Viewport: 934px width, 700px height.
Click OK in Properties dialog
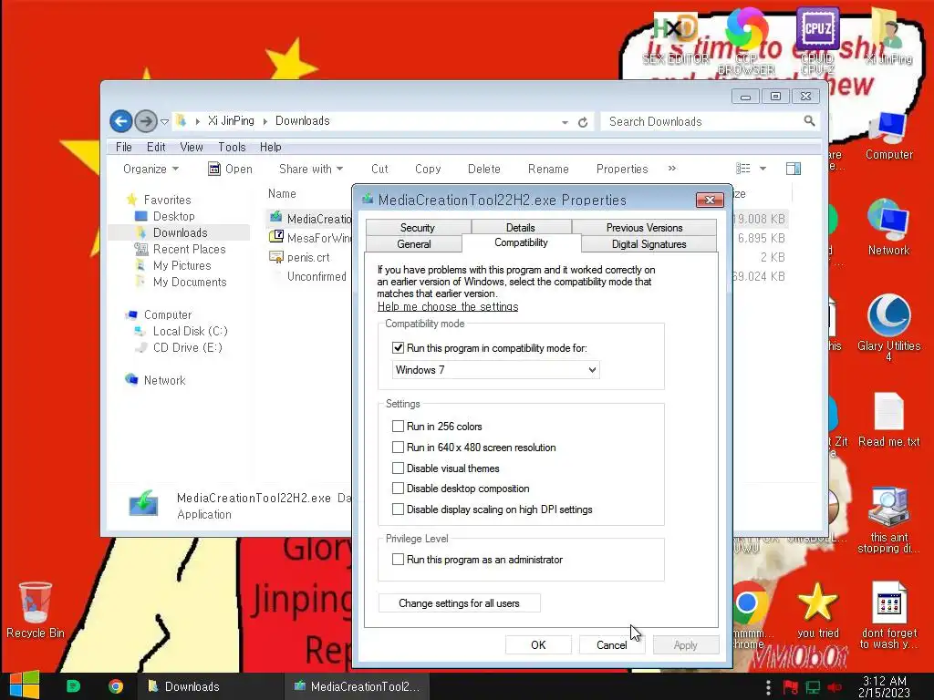click(x=538, y=644)
